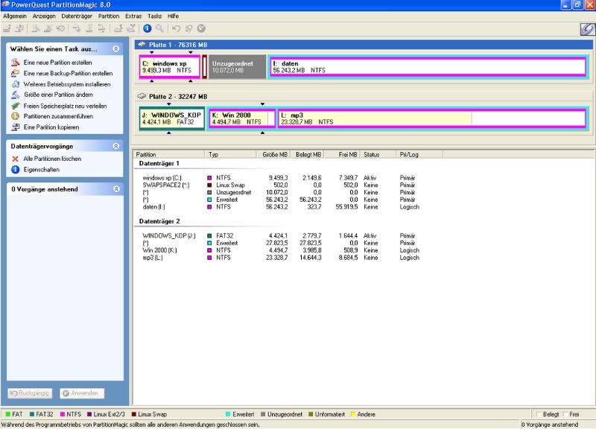Click the magnifying glass toolbar icon
Screen dimensions: 596x429
pyautogui.click(x=159, y=28)
